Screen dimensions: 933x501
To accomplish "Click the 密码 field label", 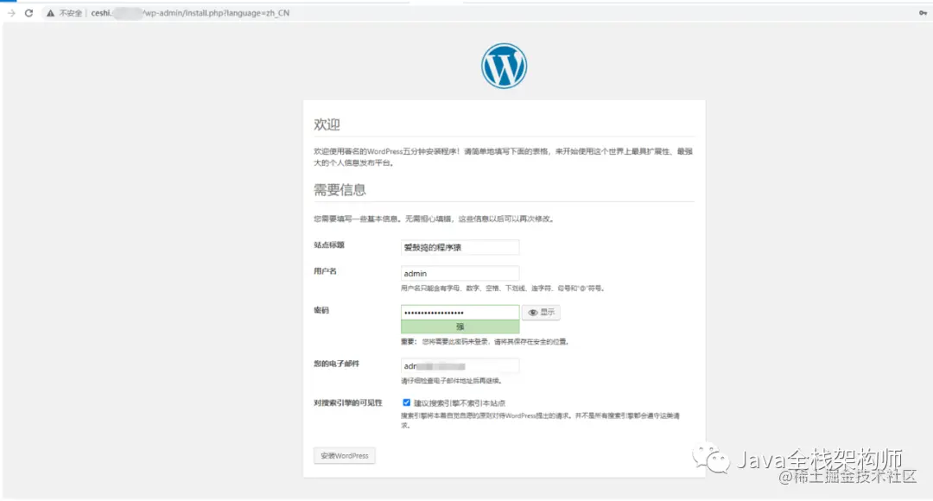I will tap(321, 310).
